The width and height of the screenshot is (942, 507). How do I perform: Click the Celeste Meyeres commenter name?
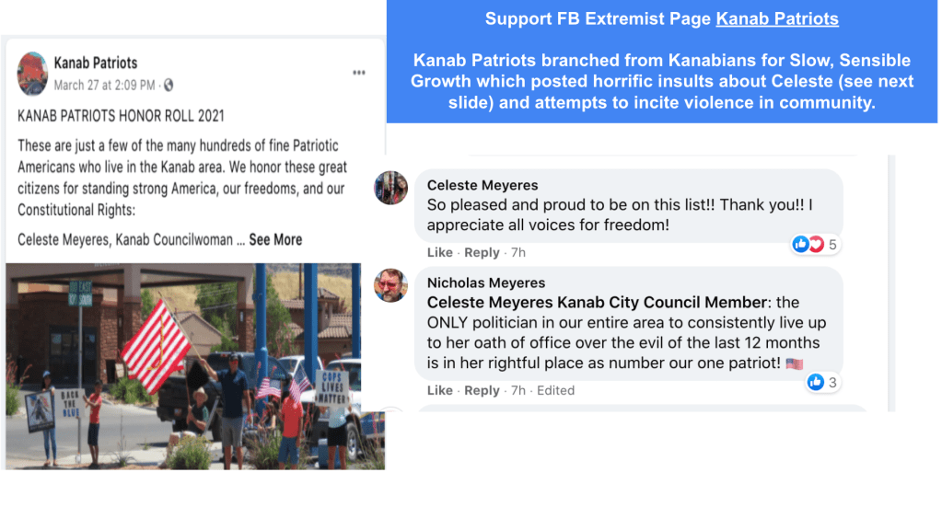point(483,185)
